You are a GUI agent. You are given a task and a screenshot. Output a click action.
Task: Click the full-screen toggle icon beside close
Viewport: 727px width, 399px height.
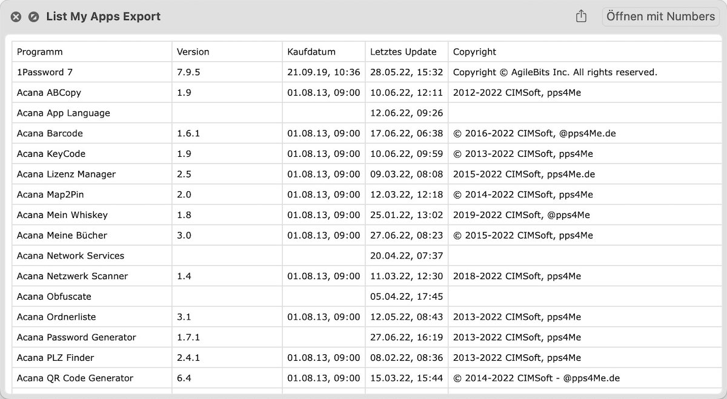pos(34,17)
